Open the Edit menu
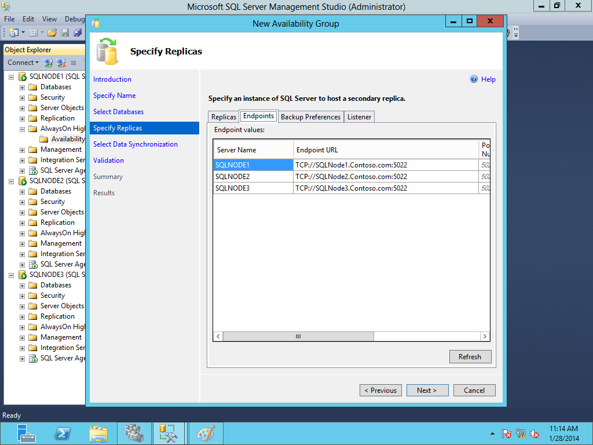 [28, 19]
